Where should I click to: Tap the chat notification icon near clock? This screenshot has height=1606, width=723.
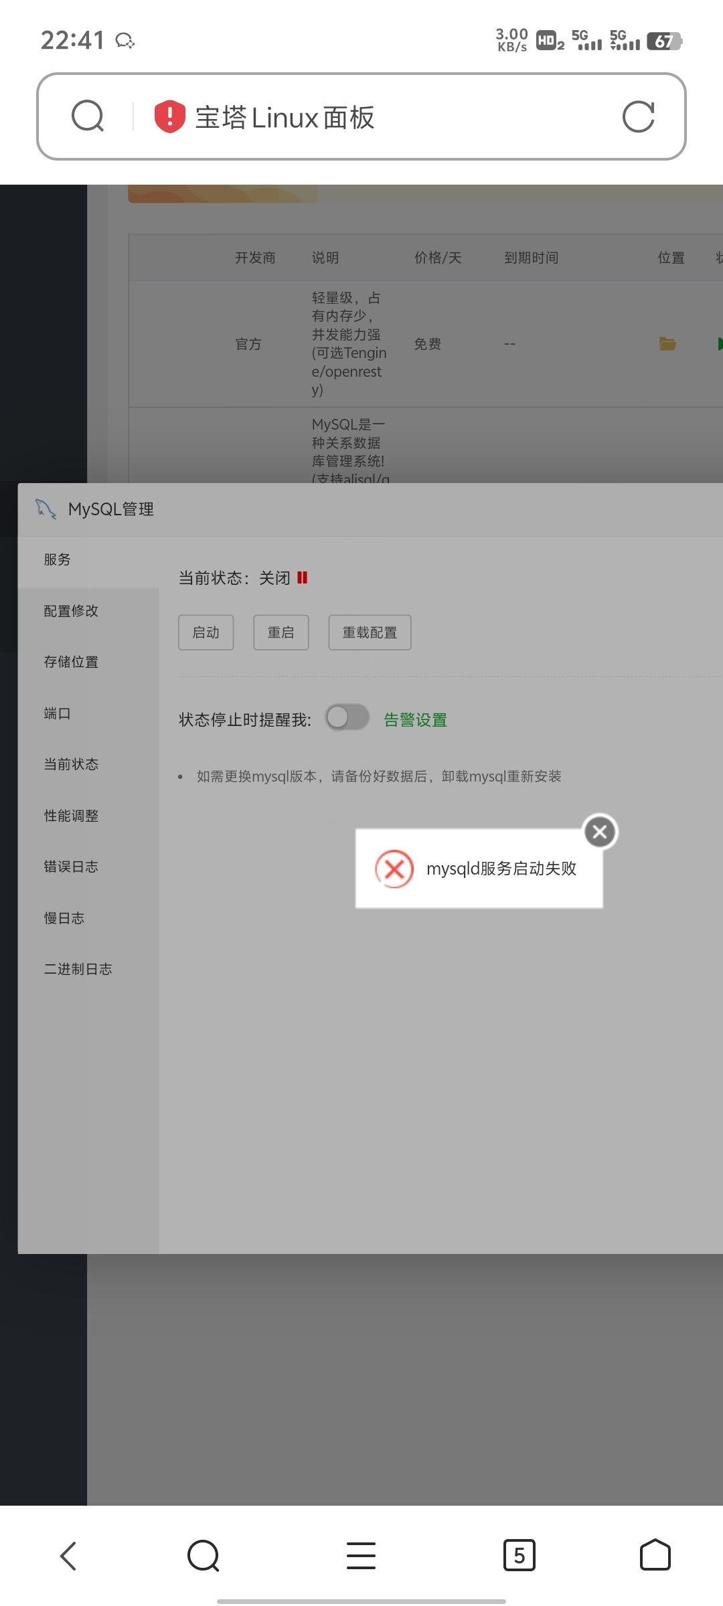coord(125,41)
